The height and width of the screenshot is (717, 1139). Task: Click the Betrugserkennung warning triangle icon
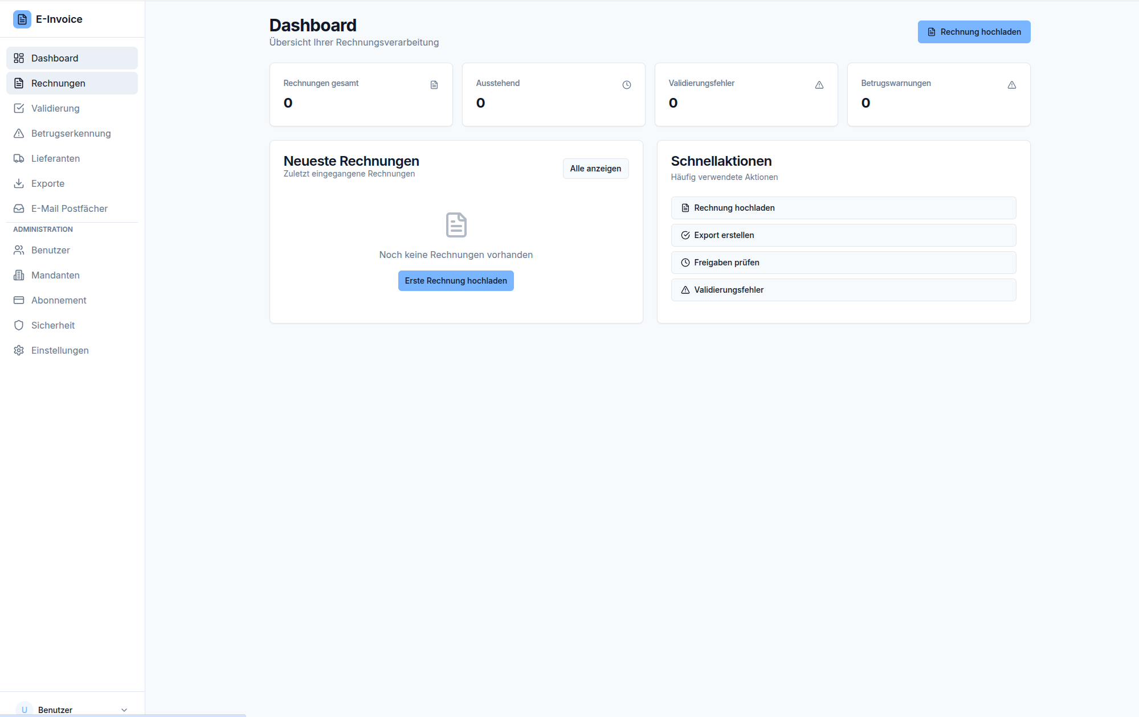click(19, 133)
